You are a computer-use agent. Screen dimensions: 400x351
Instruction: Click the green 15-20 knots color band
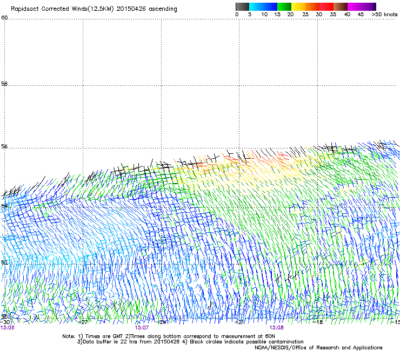[x=284, y=6]
